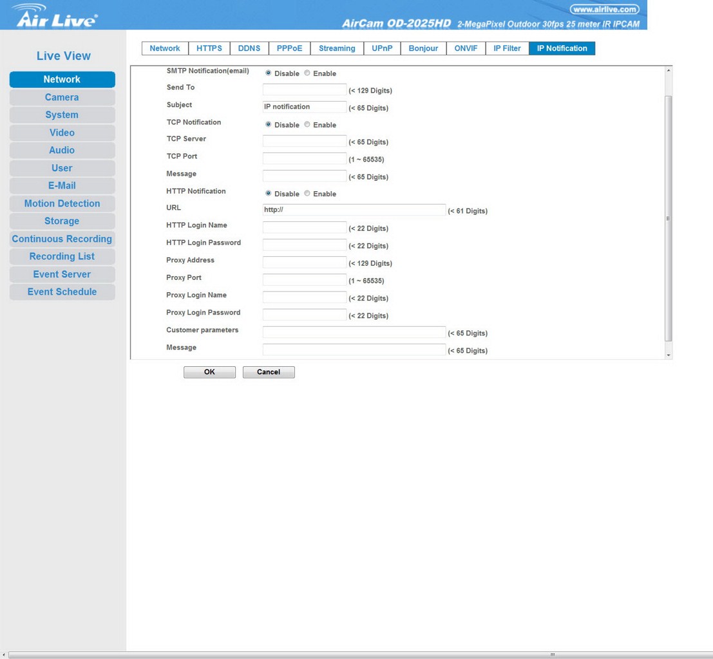Visit www.airlive.com link in header
Viewport: 713px width, 659px height.
(x=604, y=9)
